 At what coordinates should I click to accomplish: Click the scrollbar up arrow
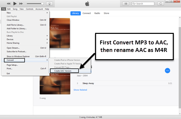click(180, 18)
